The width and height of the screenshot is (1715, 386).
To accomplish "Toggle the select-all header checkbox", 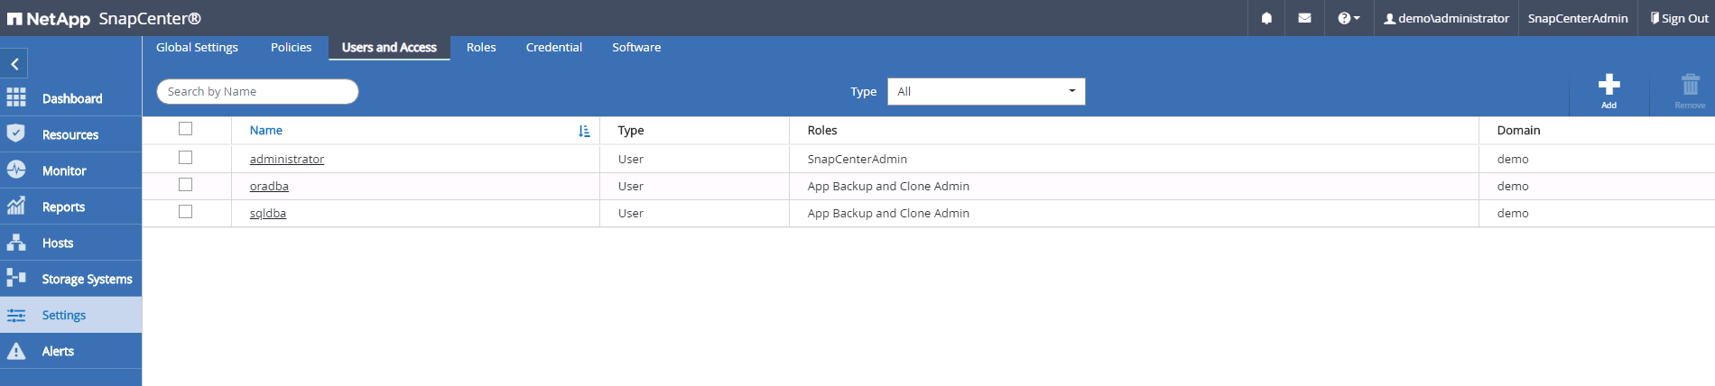I will (186, 129).
